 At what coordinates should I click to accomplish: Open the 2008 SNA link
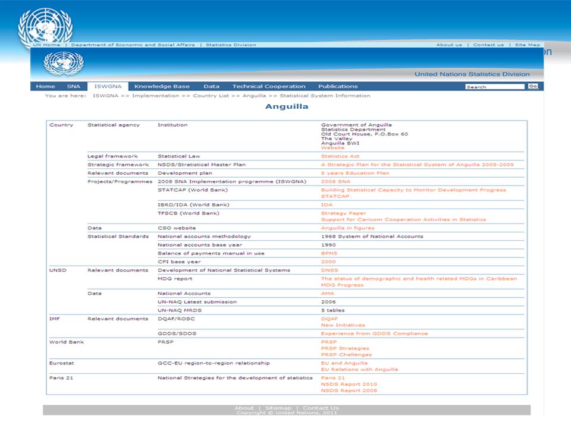tap(335, 181)
